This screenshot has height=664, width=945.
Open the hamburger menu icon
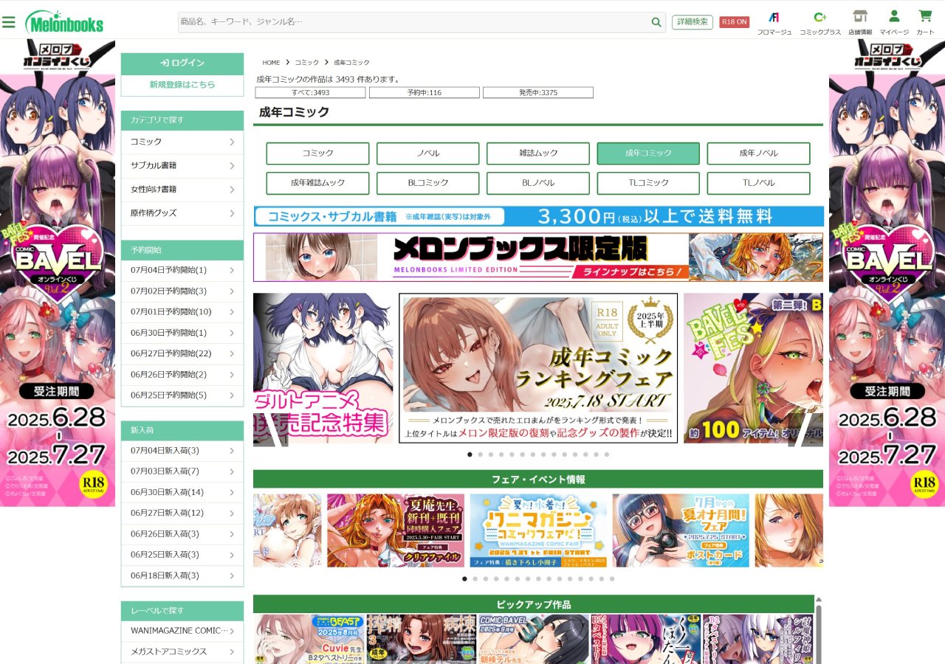coord(9,22)
